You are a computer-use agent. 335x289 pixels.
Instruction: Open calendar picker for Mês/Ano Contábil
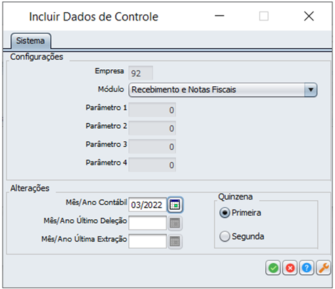pos(175,205)
